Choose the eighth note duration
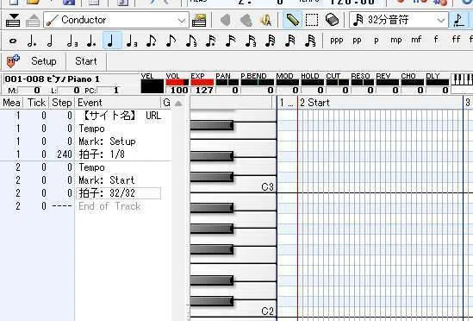Image resolution: width=473 pixels, height=321 pixels. [171, 41]
